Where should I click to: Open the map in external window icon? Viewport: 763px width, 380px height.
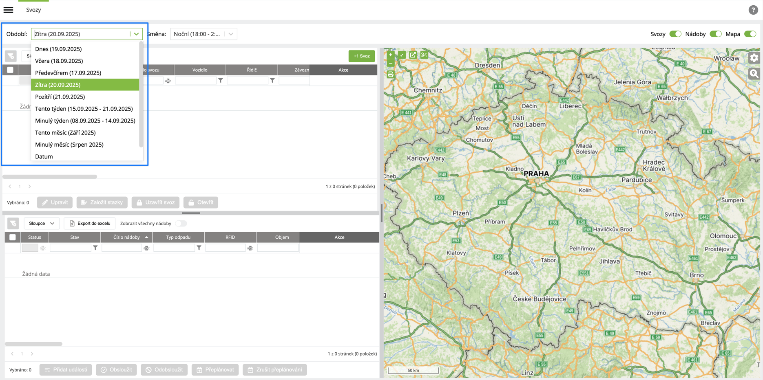point(413,55)
